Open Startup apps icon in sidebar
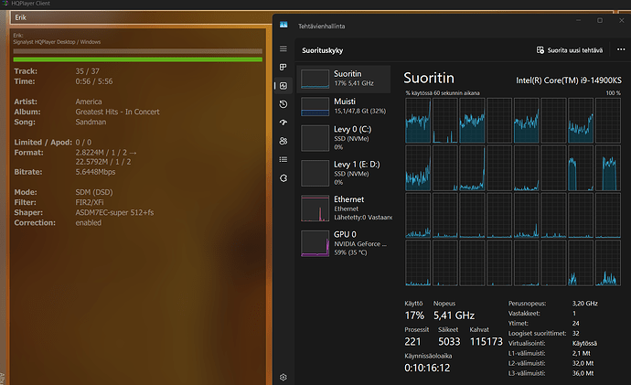 pyautogui.click(x=283, y=123)
